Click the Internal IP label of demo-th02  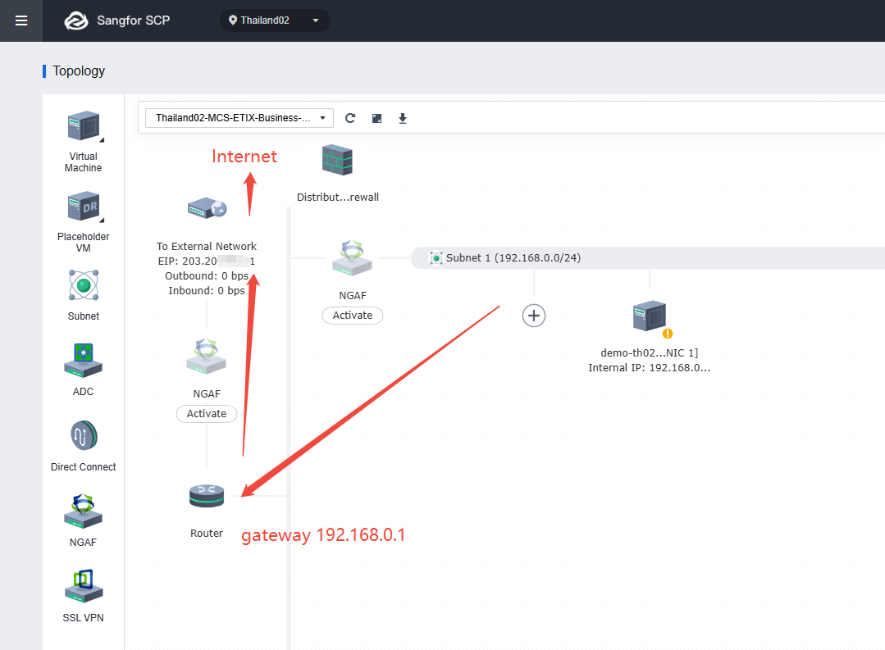[650, 368]
